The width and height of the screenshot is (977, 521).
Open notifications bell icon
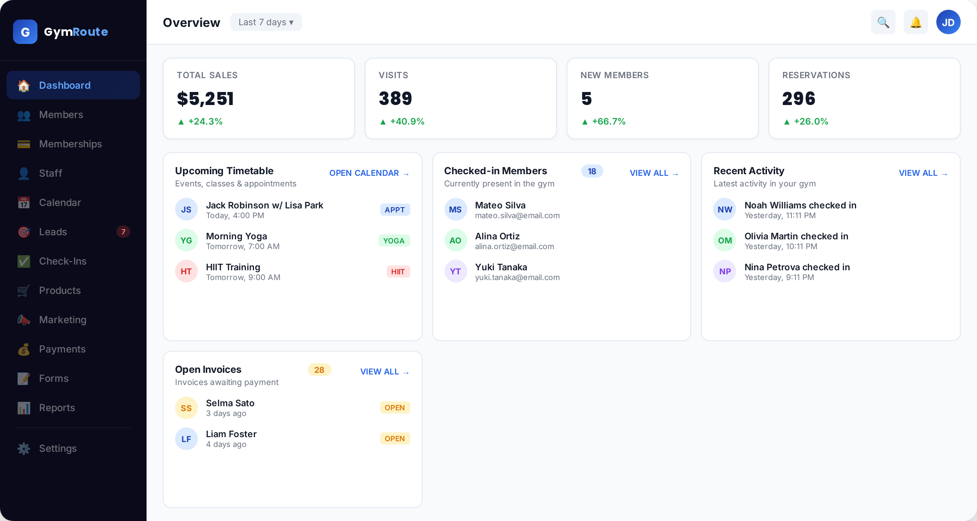[x=916, y=22]
